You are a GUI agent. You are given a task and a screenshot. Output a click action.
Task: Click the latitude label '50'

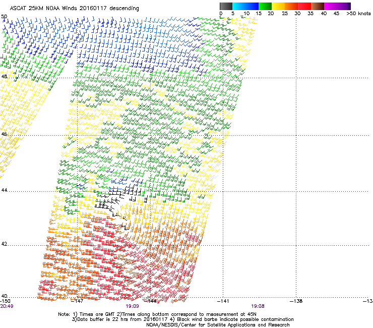4,17
